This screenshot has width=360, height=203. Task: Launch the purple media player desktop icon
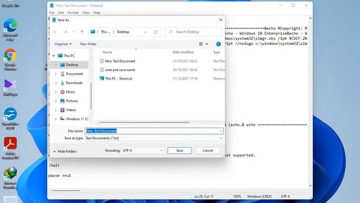tap(10, 87)
